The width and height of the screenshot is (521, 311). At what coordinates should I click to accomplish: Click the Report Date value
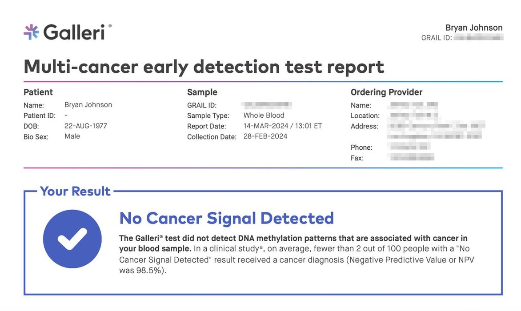[x=282, y=126]
